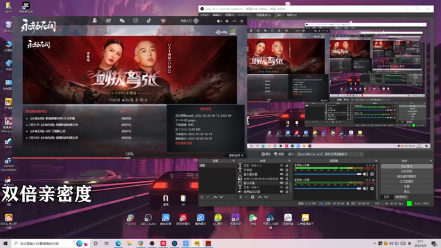Toggle lock on 文本 (GDI+) 2 source
Screen dimensions: 441x248
click(287, 166)
